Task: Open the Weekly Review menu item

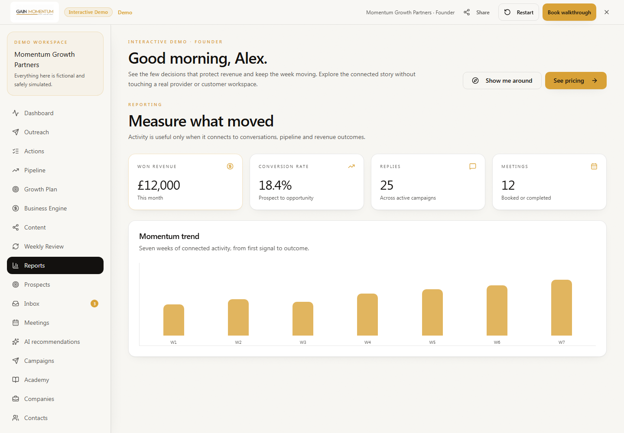Action: coord(55,246)
